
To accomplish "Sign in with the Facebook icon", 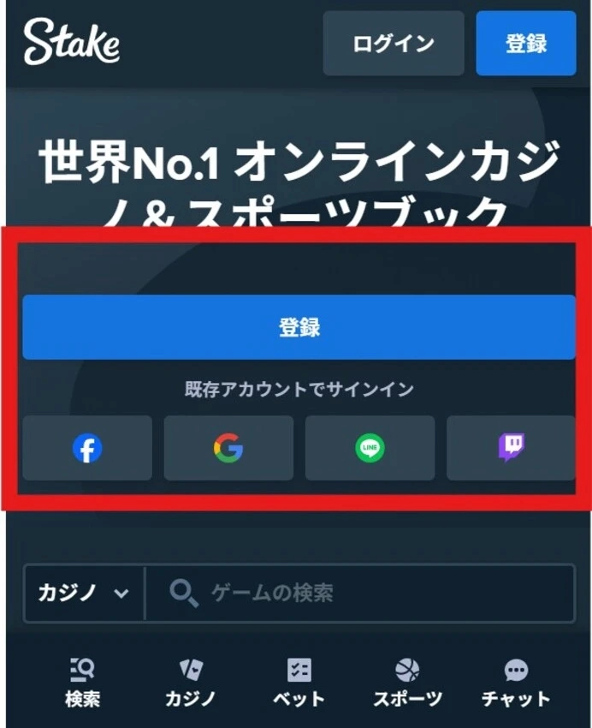I will (87, 448).
